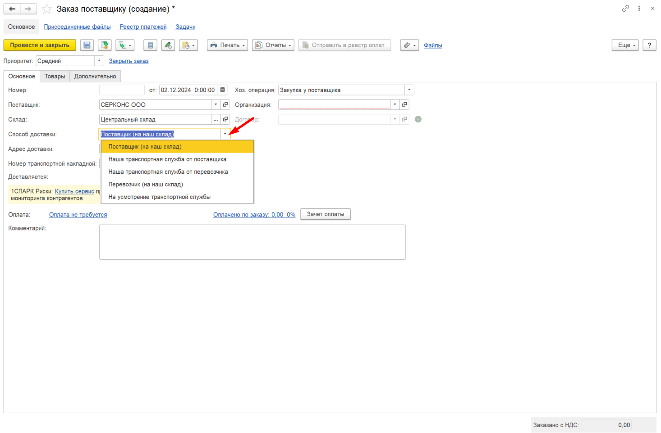Open the create-based-on icon dropdown
661x433 pixels.
point(125,45)
